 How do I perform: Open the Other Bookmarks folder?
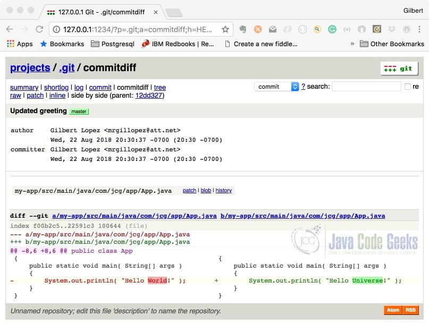pyautogui.click(x=392, y=44)
